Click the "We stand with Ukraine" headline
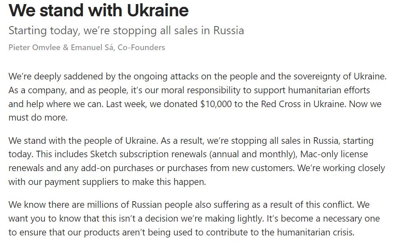Image resolution: width=393 pixels, height=244 pixels. click(98, 11)
